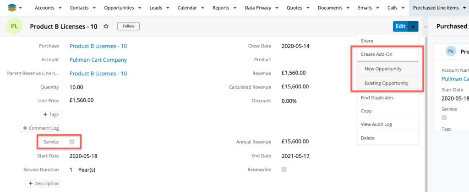Select Create Add-On menu entry

pos(387,54)
